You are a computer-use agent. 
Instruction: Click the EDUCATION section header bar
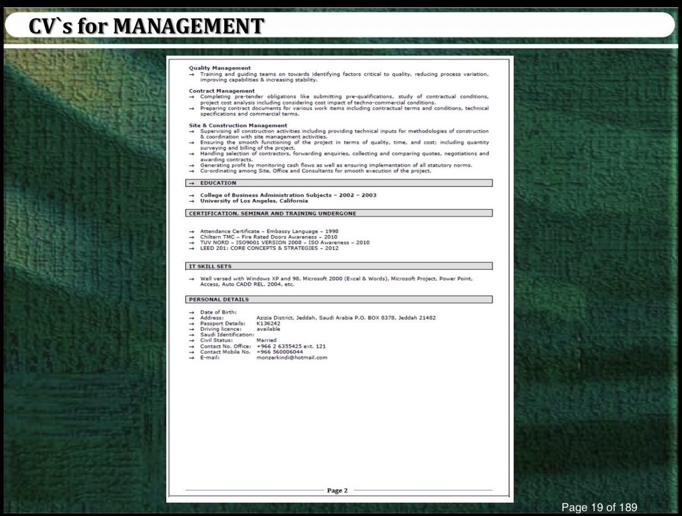point(339,183)
